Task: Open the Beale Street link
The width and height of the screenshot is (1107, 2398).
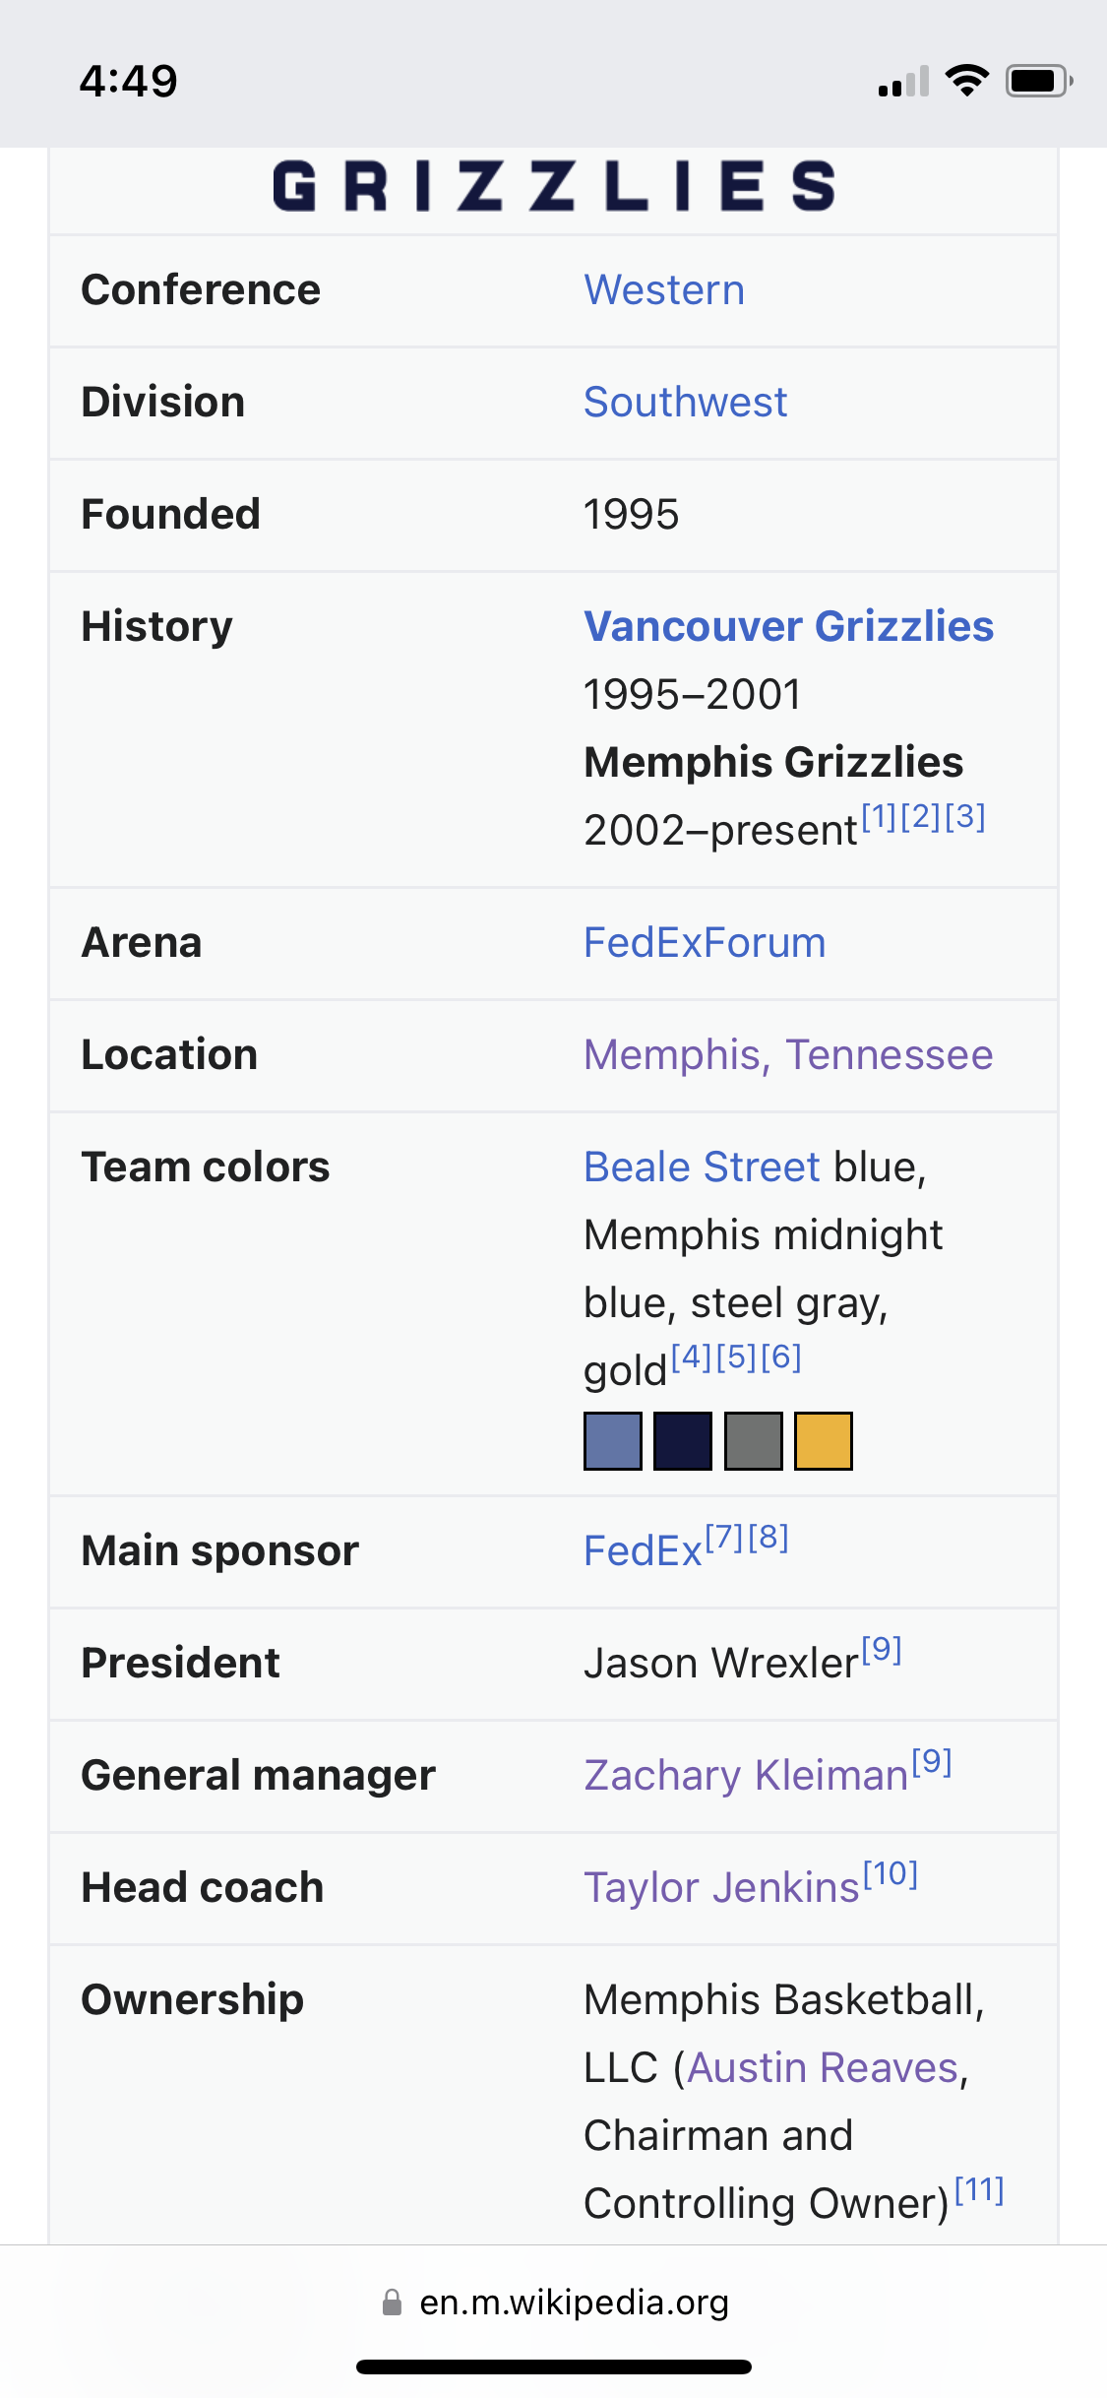Action: 702,1167
